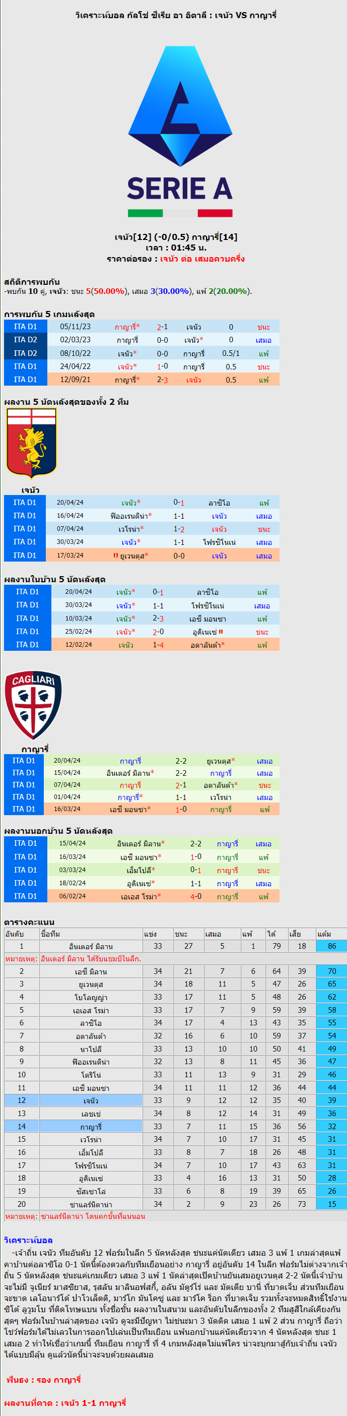This screenshot has width=347, height=1416.
Task: Select the 'สถิติการพบกัน' heading
Action: point(32,282)
